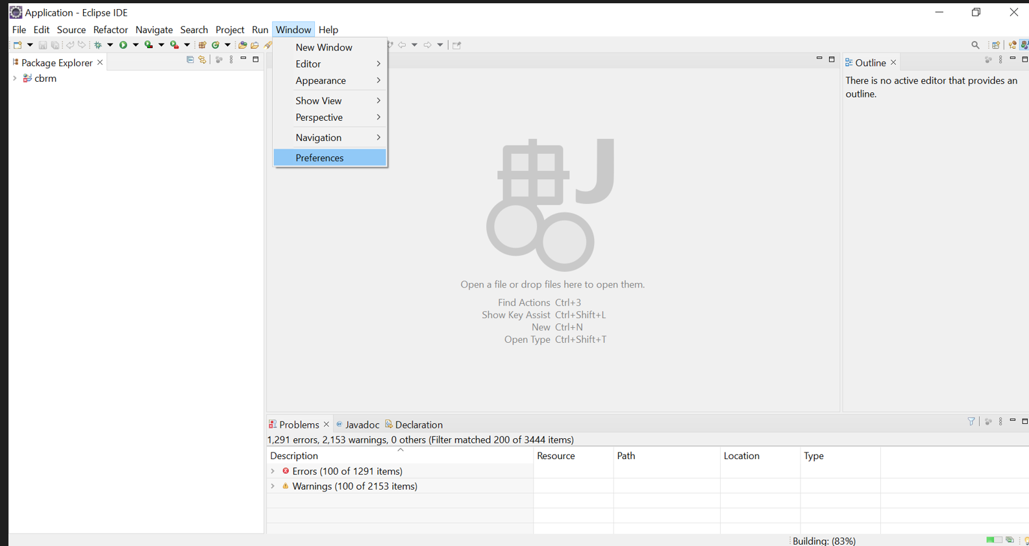The width and height of the screenshot is (1029, 546).
Task: Click the Save icon in the toolbar
Action: 42,45
